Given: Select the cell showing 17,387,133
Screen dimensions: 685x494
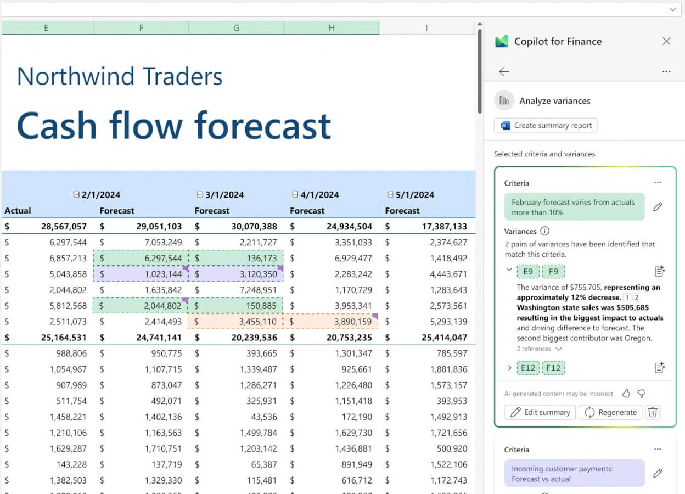Looking at the screenshot, I should point(426,226).
